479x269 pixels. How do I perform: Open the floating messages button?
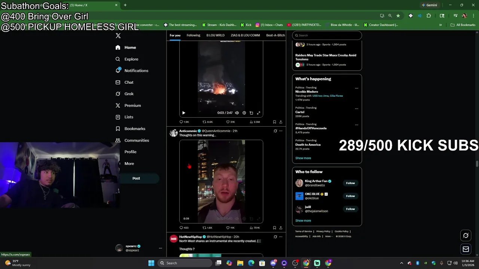click(466, 249)
